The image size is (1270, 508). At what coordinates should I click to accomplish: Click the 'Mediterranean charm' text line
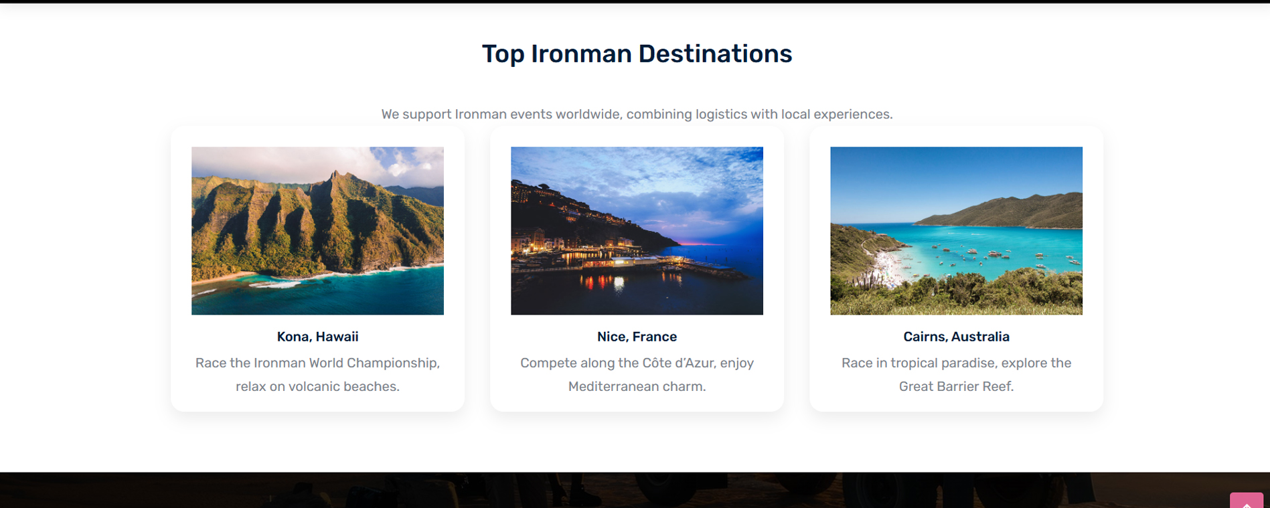tap(637, 386)
